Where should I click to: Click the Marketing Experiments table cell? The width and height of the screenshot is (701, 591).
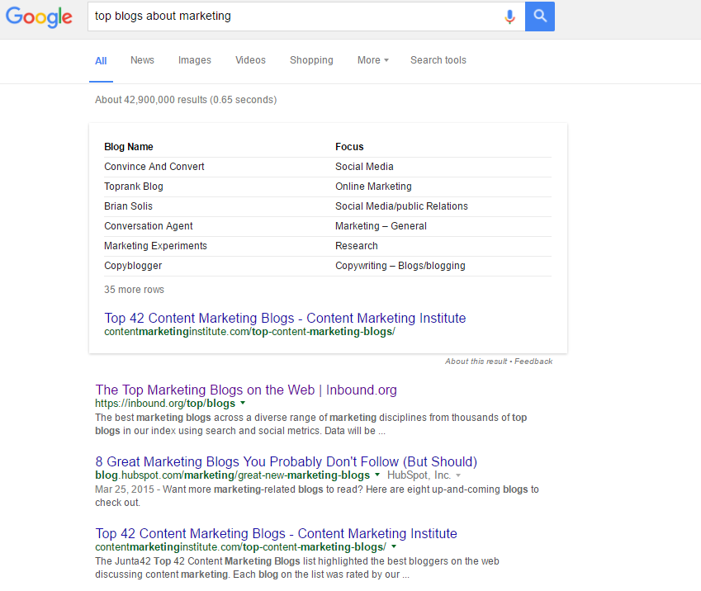click(155, 246)
